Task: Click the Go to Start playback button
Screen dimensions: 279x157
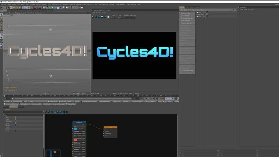Action: click(142, 99)
